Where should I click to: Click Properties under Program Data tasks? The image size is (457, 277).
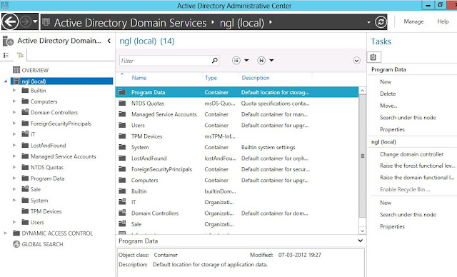[x=392, y=130]
